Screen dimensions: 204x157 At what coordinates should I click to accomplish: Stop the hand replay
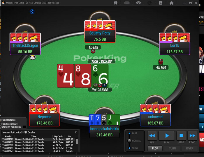click(181, 136)
